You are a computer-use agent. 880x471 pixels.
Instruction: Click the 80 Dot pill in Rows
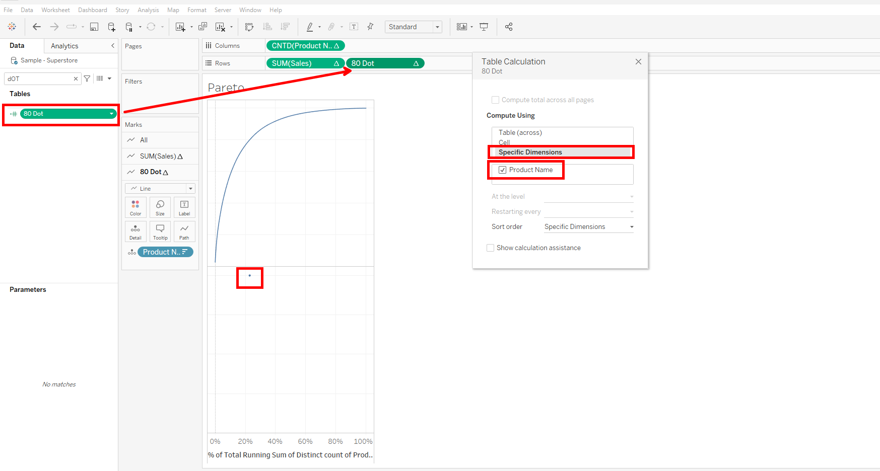(385, 63)
